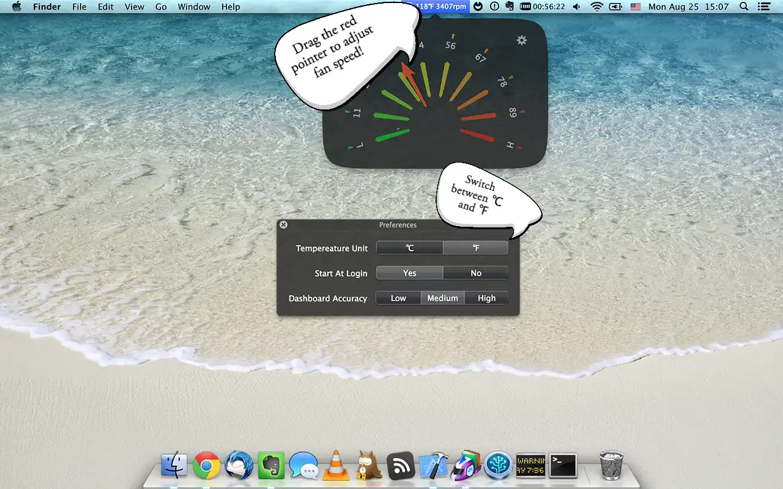Launch Terminal from the Dock
Image resolution: width=783 pixels, height=489 pixels.
(563, 466)
